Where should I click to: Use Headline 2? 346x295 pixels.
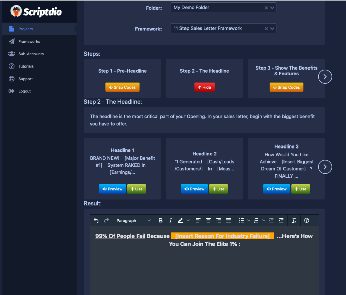pyautogui.click(x=219, y=189)
